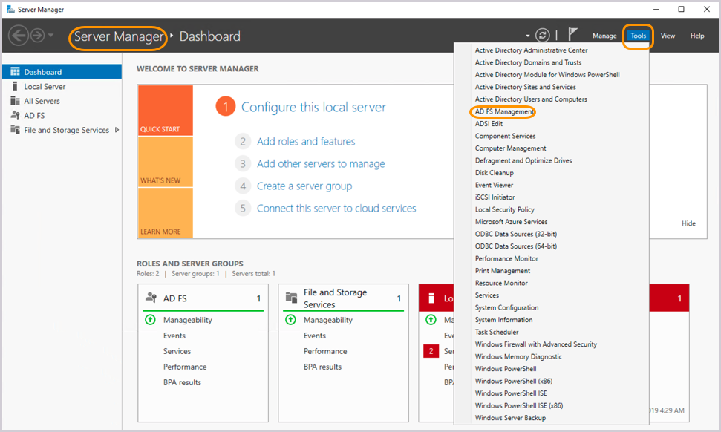721x432 pixels.
Task: Click the AD FS tile icon
Action: point(151,298)
